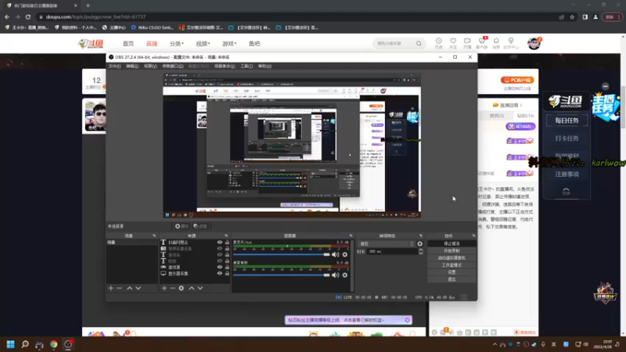Screen dimensions: 626x352
Task: Show hidden system tray icons chevron
Action: tap(495, 344)
